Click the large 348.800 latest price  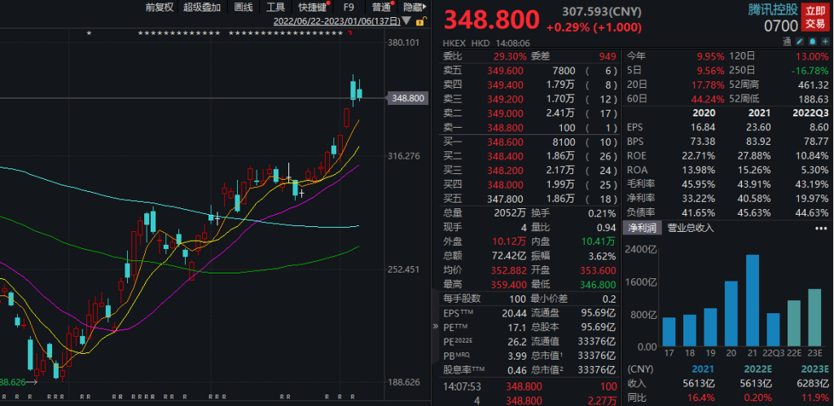[x=492, y=20]
